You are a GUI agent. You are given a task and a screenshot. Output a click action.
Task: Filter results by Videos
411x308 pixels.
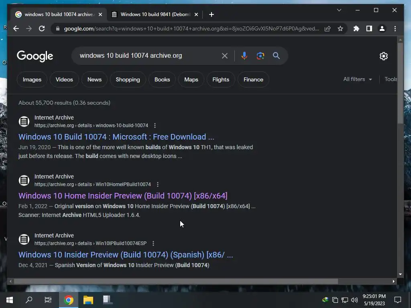pyautogui.click(x=64, y=79)
